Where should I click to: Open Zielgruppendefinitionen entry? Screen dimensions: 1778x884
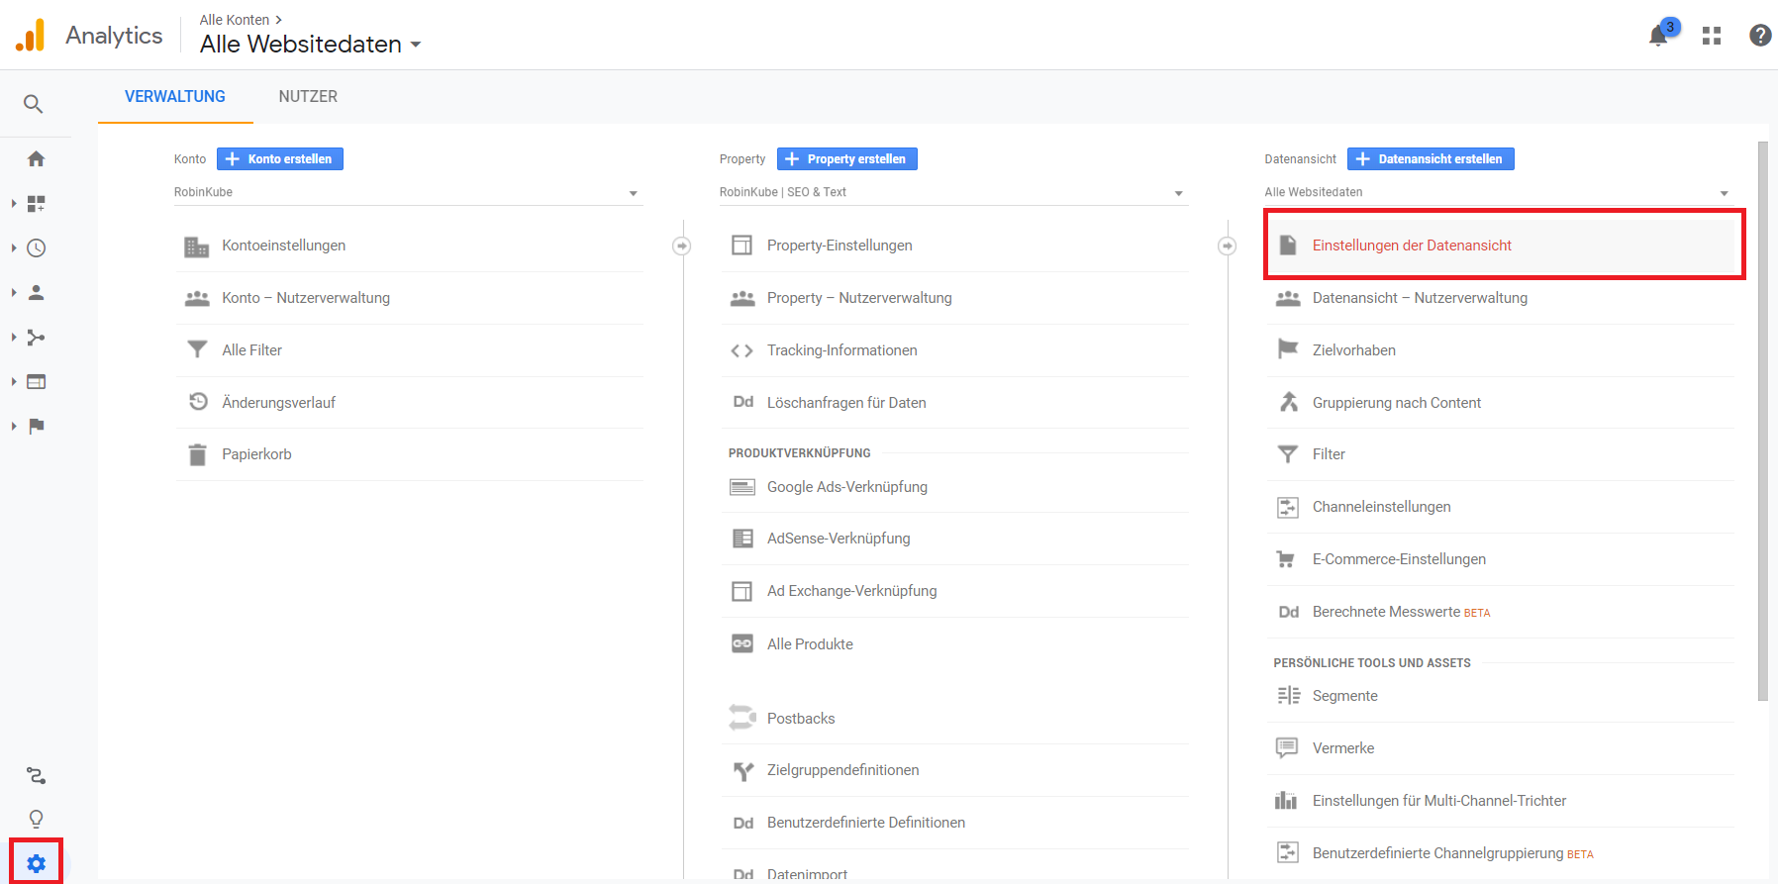(954, 770)
